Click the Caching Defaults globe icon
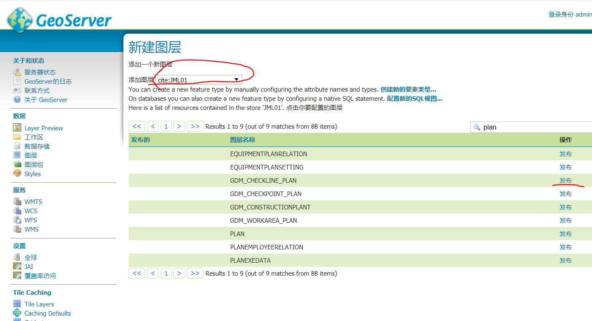Image resolution: width=592 pixels, height=321 pixels. click(x=17, y=313)
